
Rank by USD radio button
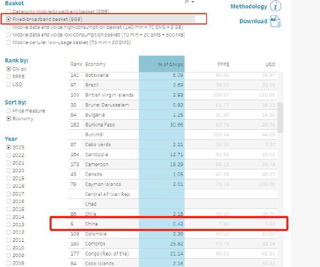click(x=8, y=84)
